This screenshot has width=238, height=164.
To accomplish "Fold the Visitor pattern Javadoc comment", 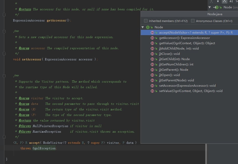I will click(x=4, y=76).
